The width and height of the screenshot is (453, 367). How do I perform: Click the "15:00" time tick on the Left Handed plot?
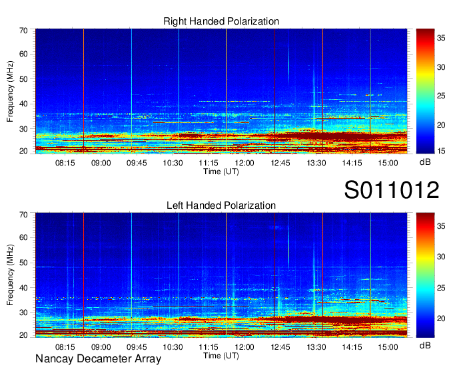[388, 347]
